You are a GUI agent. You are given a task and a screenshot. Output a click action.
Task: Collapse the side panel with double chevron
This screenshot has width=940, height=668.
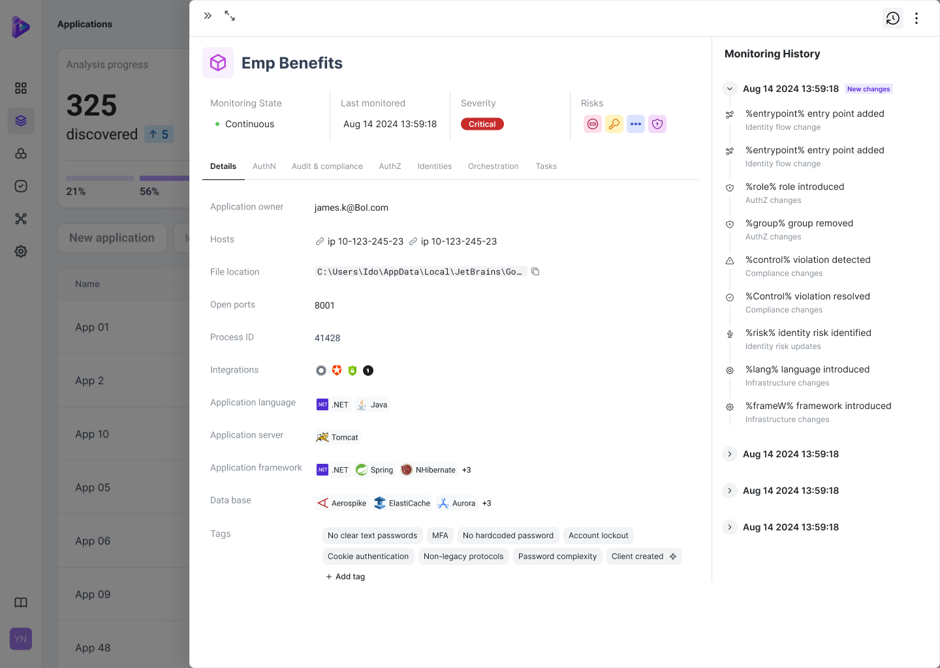[x=208, y=16]
